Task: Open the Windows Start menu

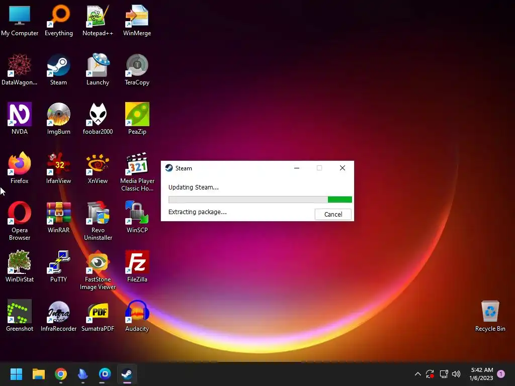Action: 16,374
